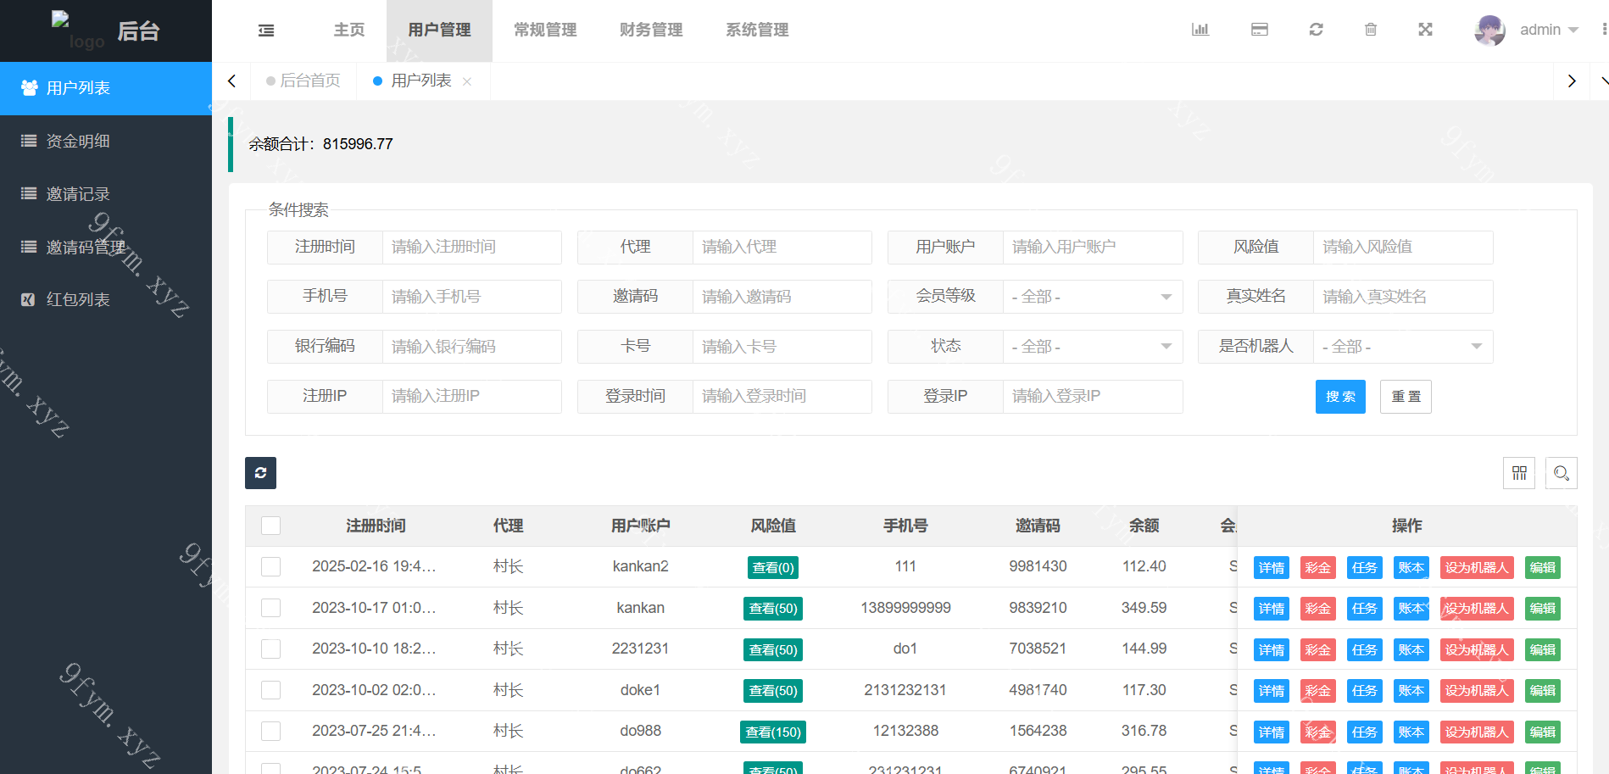
Task: Click 查看(150) risk button for do988
Action: (773, 732)
